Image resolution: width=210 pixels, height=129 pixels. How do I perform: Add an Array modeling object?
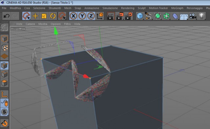(166, 16)
